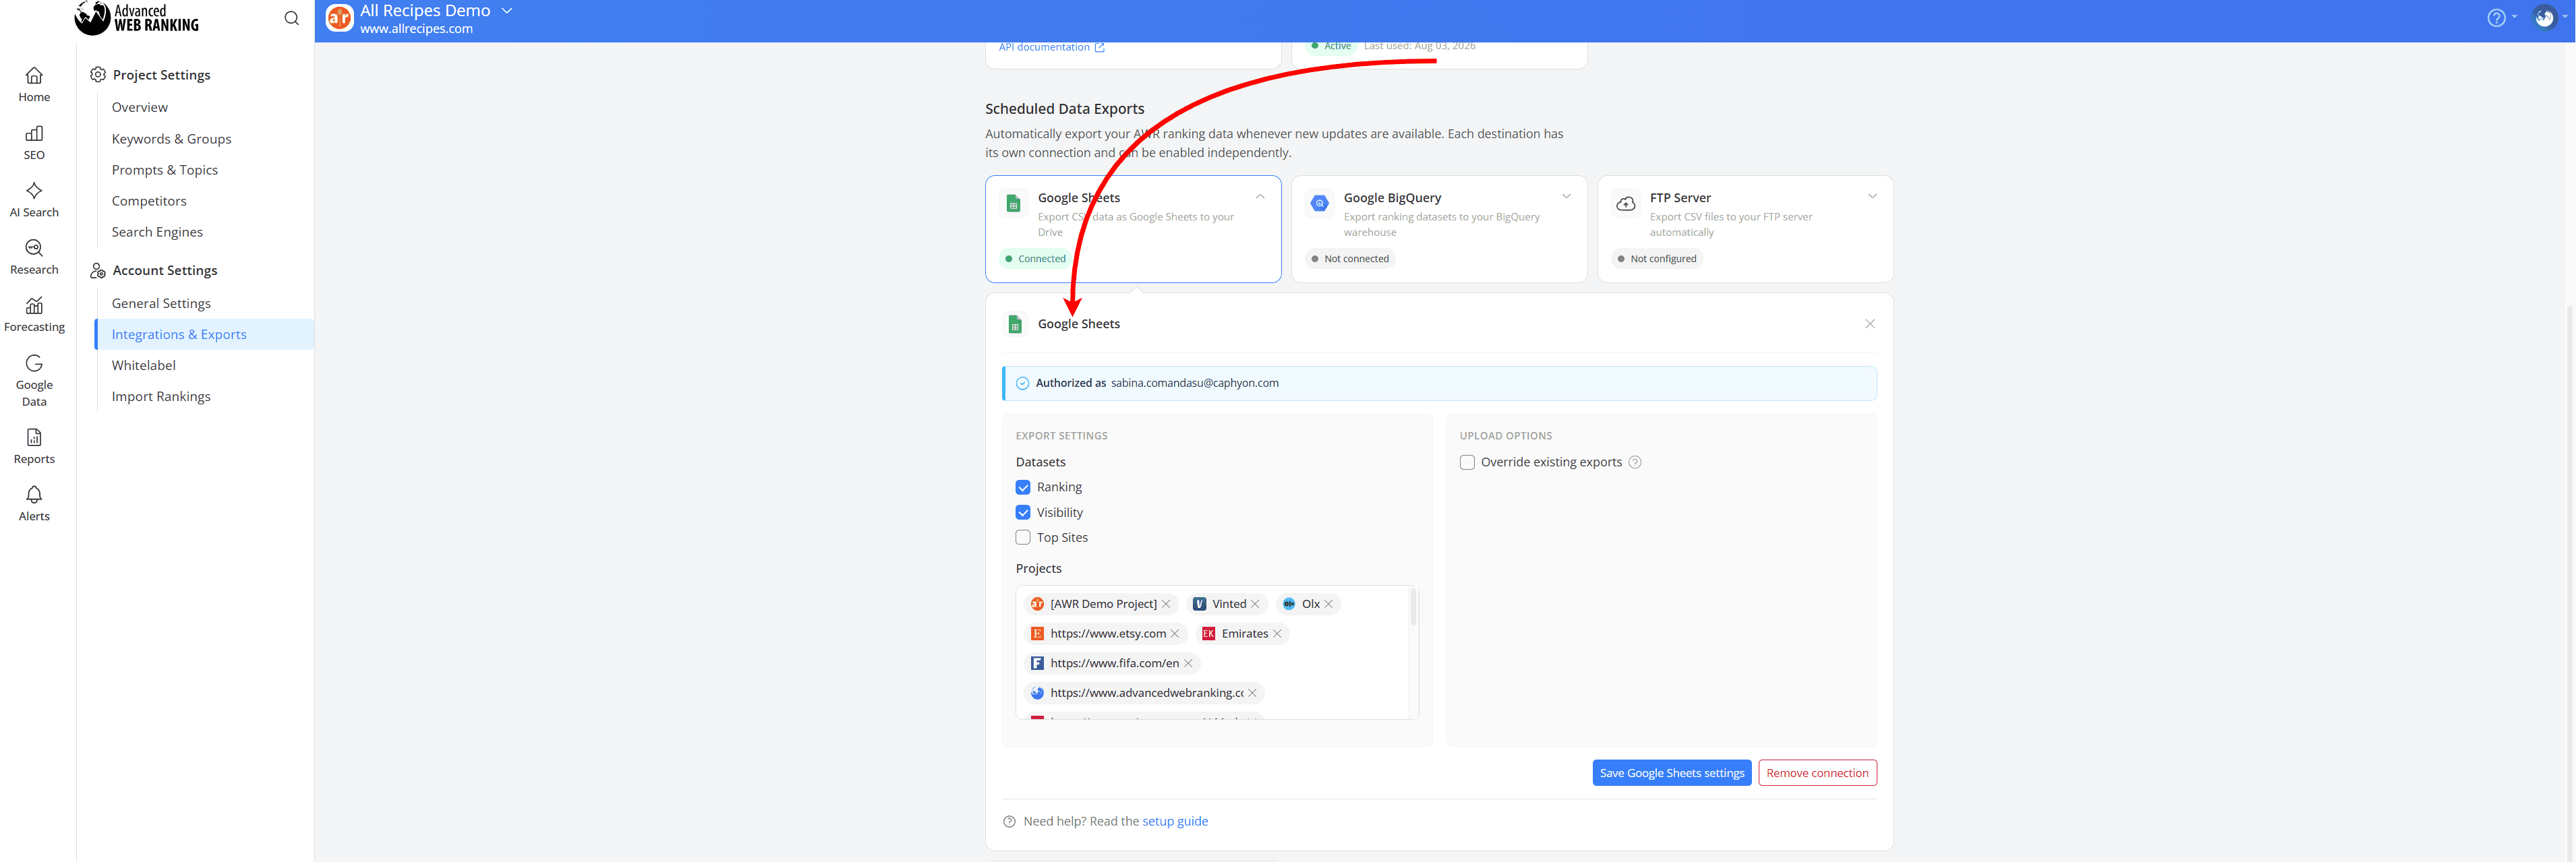Expand the Google BigQuery card chevron
The height and width of the screenshot is (862, 2576).
pyautogui.click(x=1566, y=197)
